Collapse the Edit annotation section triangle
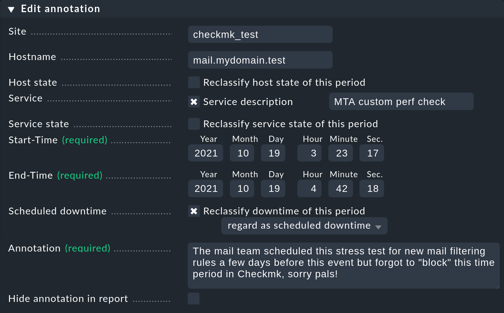 point(11,9)
